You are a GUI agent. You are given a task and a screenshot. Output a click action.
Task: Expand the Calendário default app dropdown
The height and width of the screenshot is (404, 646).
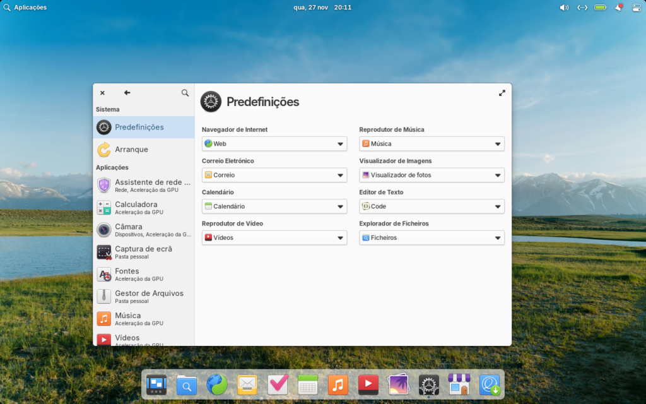coord(274,206)
